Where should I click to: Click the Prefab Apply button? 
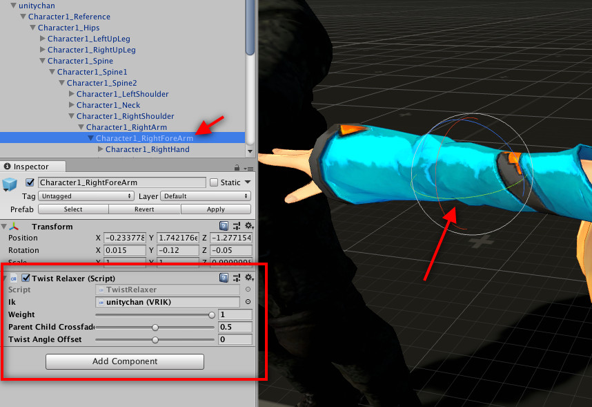point(215,209)
